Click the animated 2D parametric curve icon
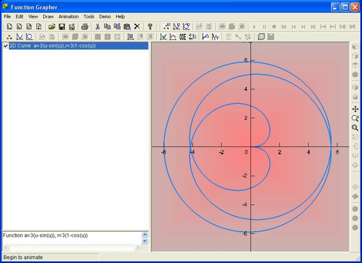This screenshot has height=263, width=362. (186, 27)
